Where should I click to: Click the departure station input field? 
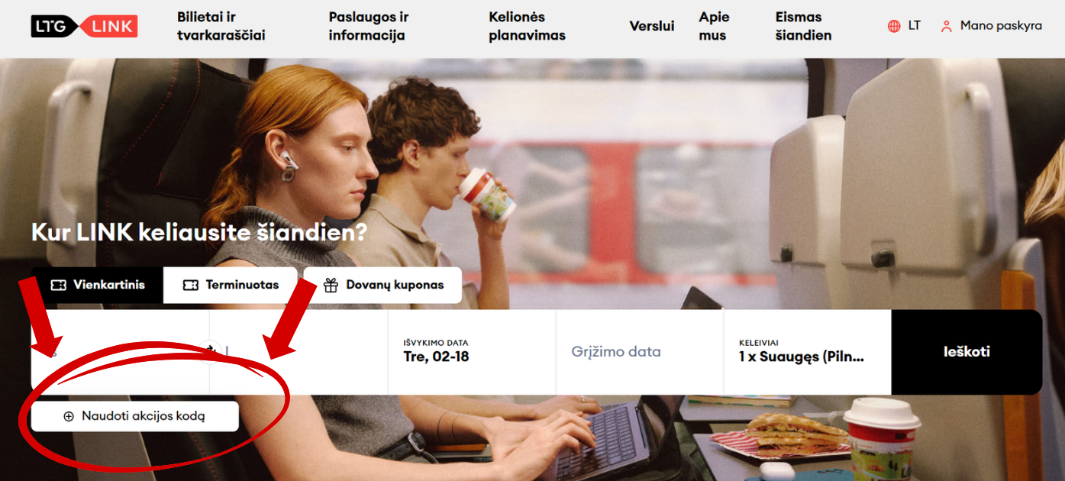(x=120, y=351)
